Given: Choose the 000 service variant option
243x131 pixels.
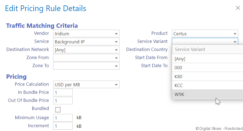Looking at the screenshot, I should tap(207, 68).
